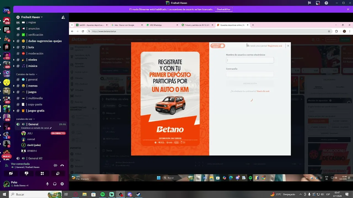Open Discord user settings gear
The width and height of the screenshot is (353, 198).
[62, 184]
